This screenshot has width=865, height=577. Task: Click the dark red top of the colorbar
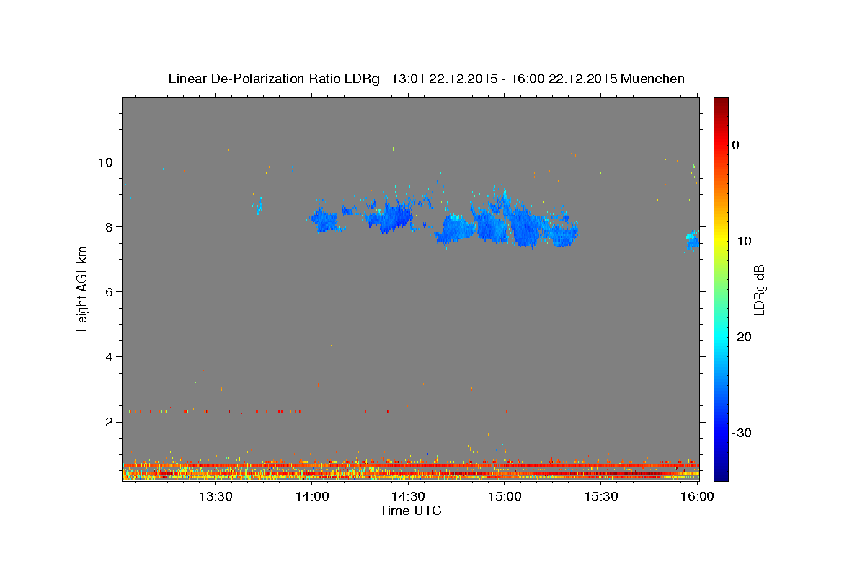coord(721,103)
